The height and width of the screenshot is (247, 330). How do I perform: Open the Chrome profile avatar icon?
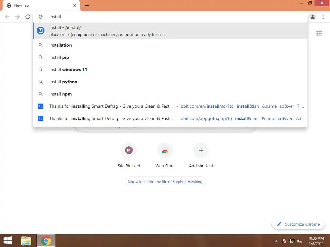pyautogui.click(x=313, y=17)
